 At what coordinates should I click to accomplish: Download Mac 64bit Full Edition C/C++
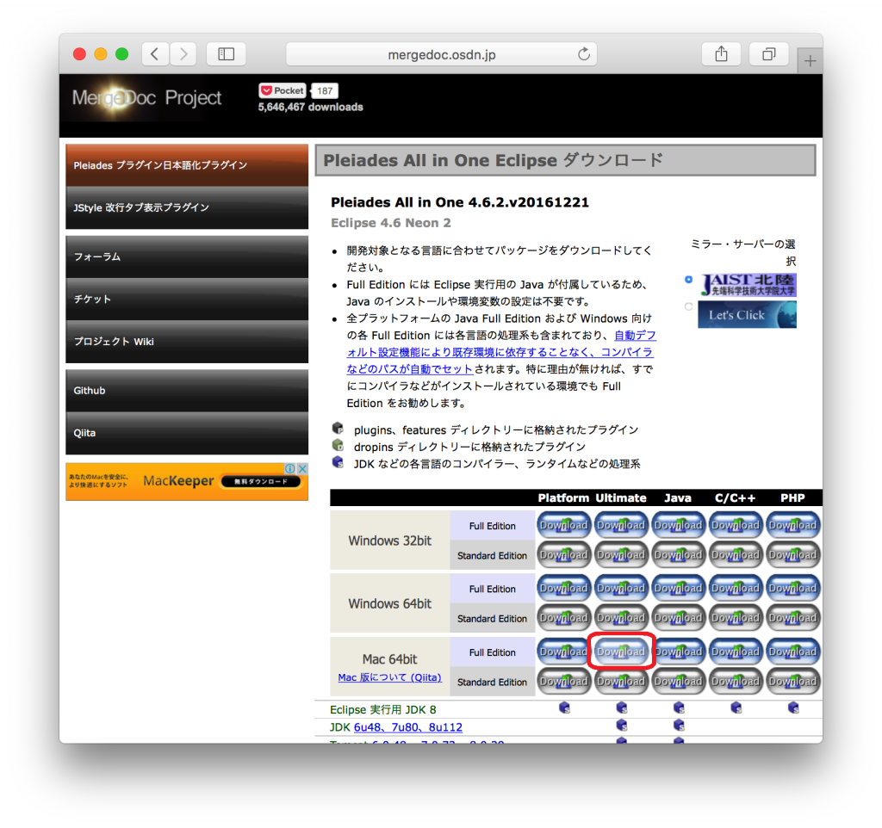click(736, 652)
